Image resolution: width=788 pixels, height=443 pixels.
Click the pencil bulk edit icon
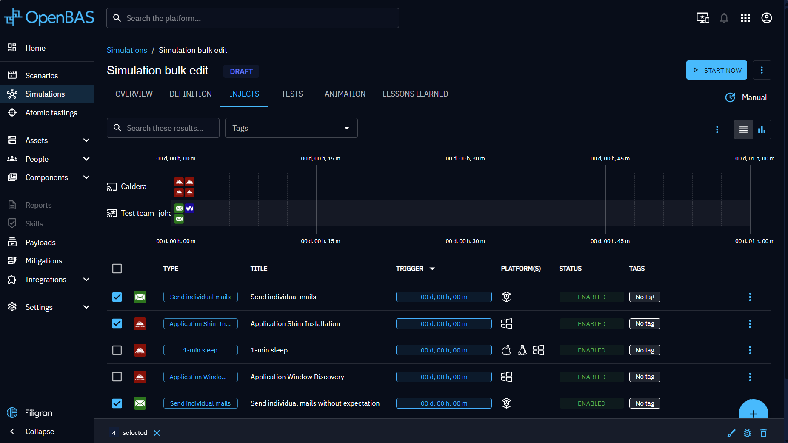(x=731, y=433)
